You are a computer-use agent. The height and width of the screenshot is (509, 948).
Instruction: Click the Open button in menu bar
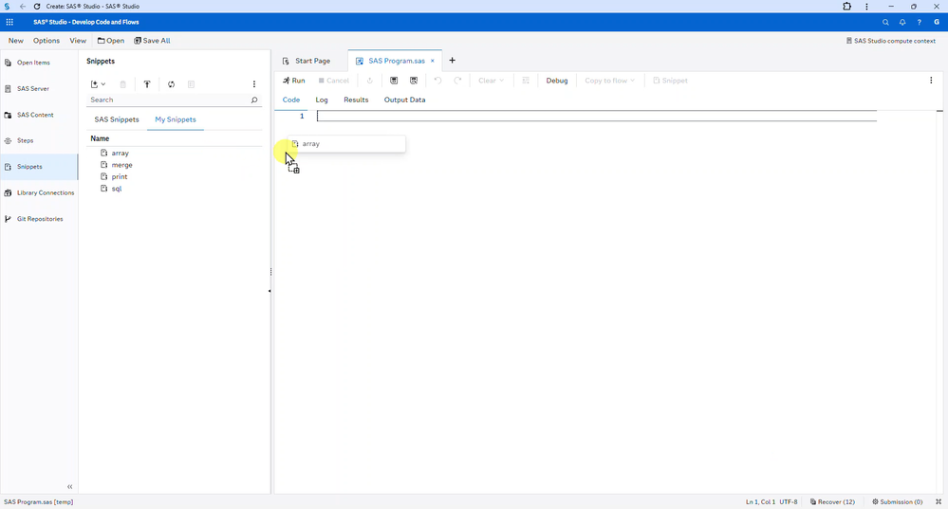(111, 41)
